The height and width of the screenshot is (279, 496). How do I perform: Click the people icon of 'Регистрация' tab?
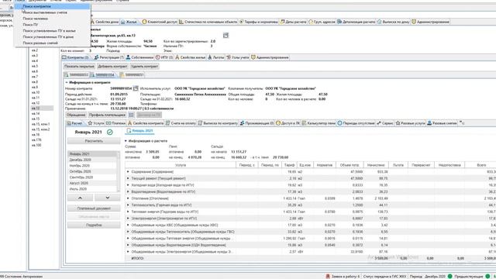[x=96, y=57]
